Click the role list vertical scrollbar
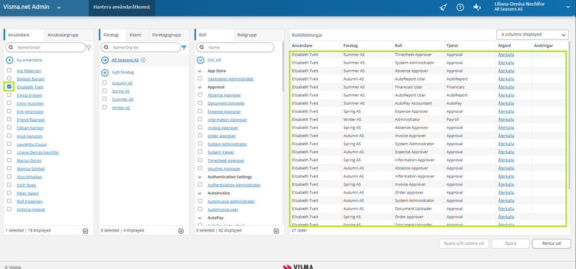Viewport: 576px width, 269px height. point(283,66)
